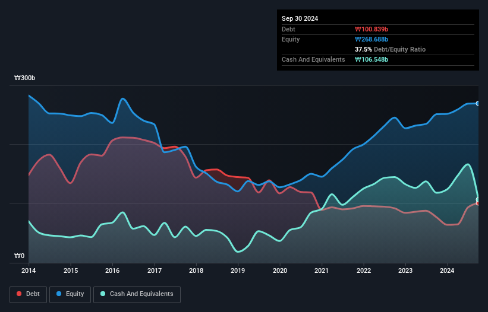Click the 2018 x-axis label
Image resolution: width=488 pixels, height=312 pixels.
(x=196, y=270)
